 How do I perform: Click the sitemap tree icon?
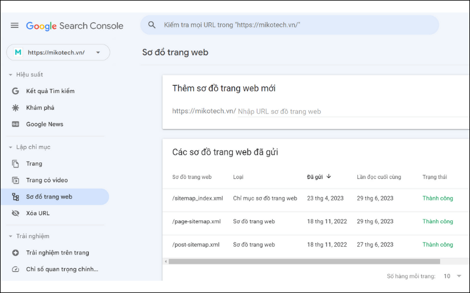15,197
